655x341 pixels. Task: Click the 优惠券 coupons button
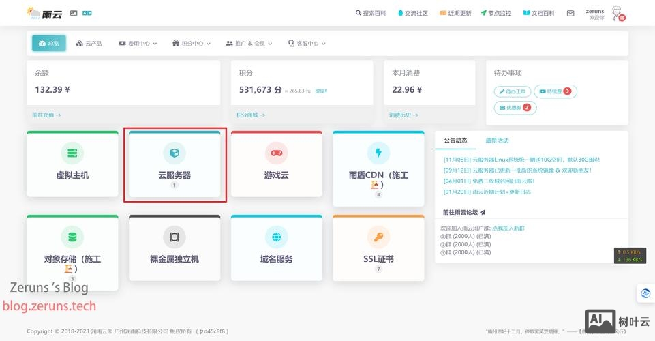515,107
